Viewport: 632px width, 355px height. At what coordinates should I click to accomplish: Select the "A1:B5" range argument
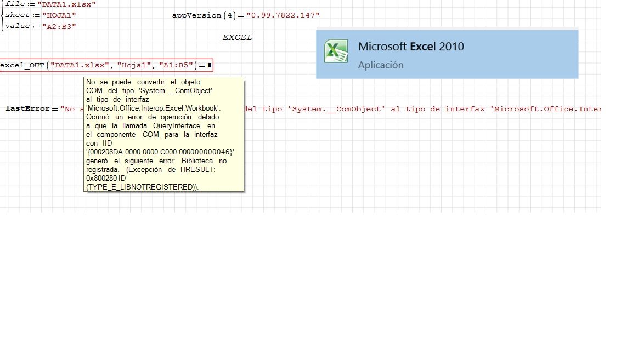pos(176,65)
